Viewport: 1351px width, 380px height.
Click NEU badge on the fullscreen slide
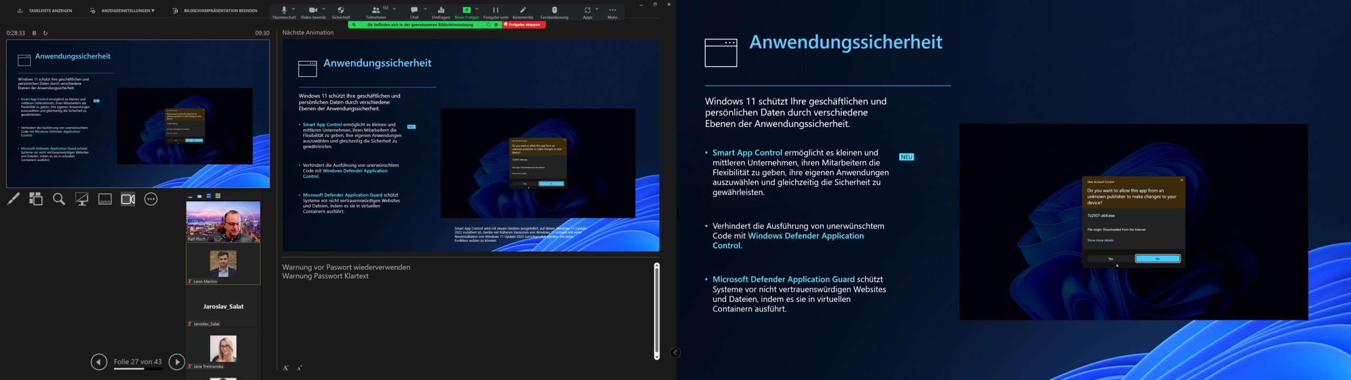click(907, 157)
